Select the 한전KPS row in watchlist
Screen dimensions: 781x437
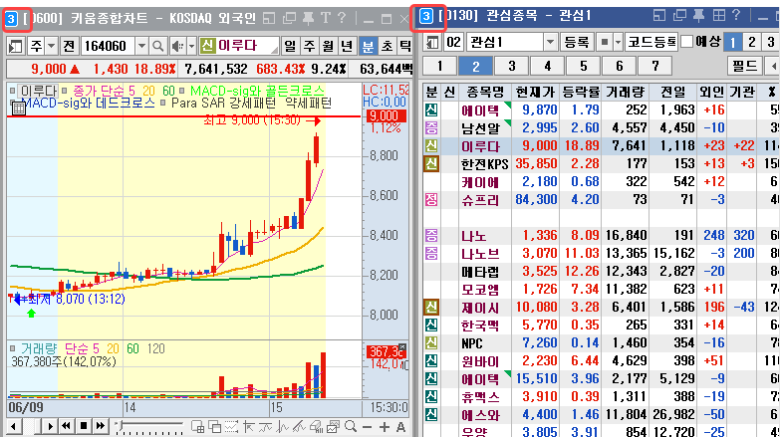[x=602, y=163]
